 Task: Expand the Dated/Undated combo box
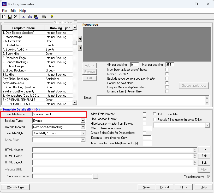tap(83, 127)
